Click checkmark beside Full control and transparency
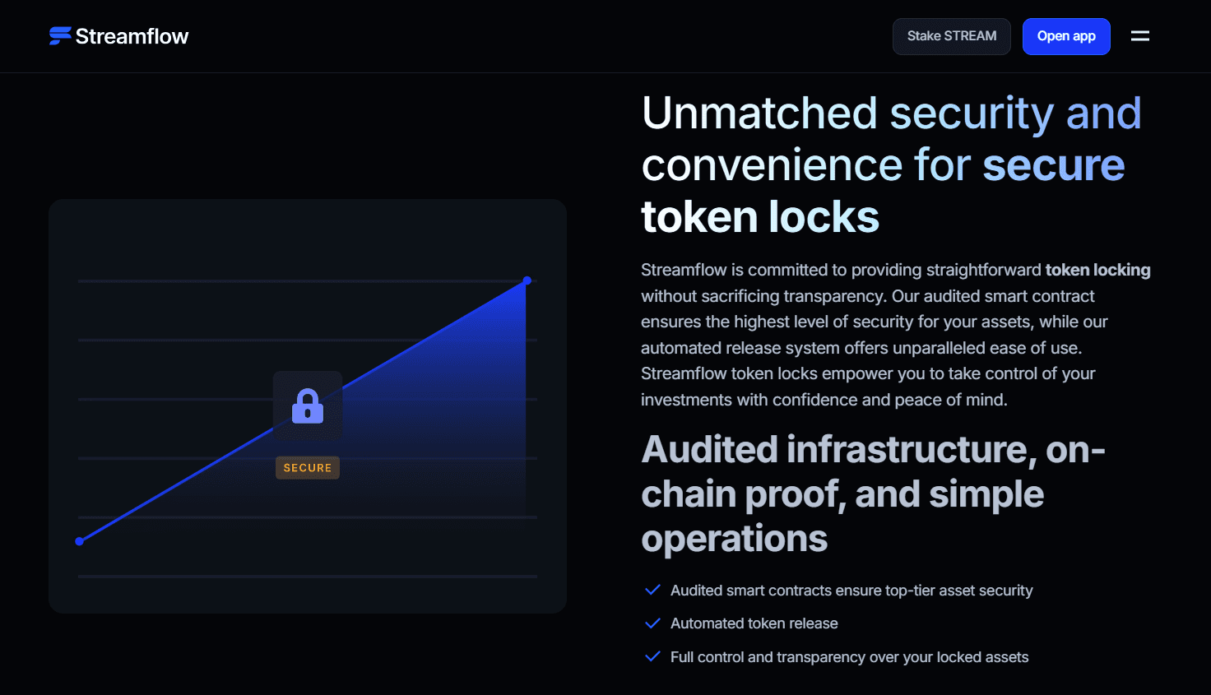The image size is (1211, 695). click(x=652, y=656)
